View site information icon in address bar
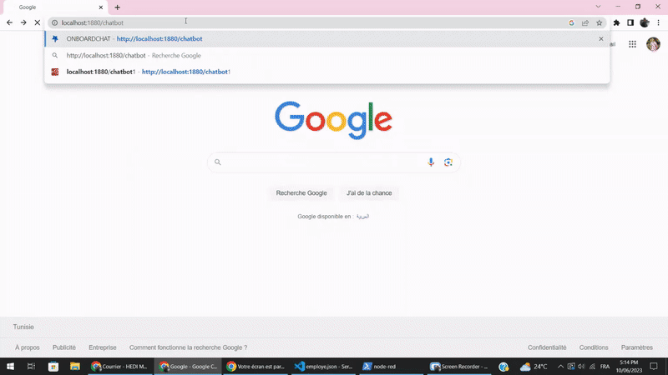Image resolution: width=668 pixels, height=375 pixels. [55, 23]
